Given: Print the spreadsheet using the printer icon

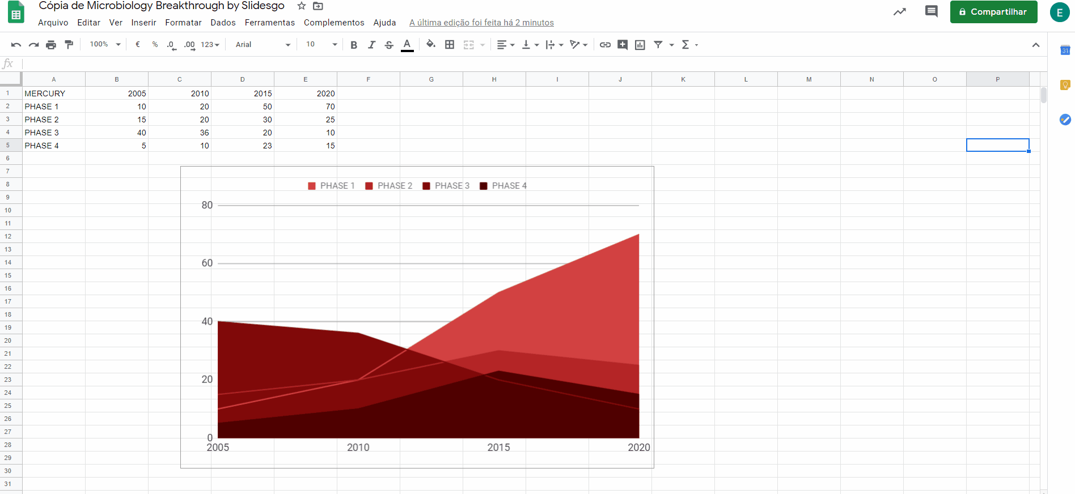Looking at the screenshot, I should pyautogui.click(x=51, y=45).
